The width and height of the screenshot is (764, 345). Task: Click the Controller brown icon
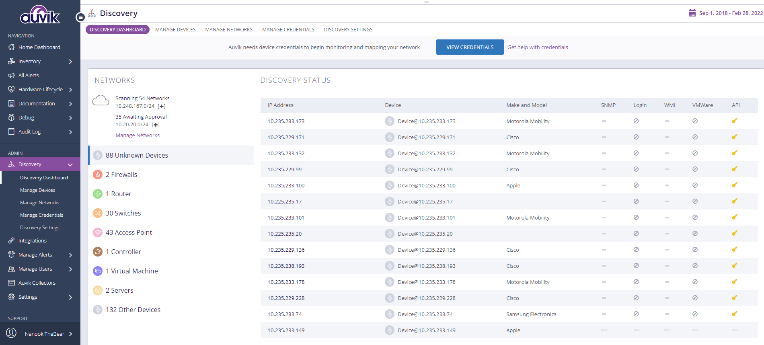(x=98, y=252)
